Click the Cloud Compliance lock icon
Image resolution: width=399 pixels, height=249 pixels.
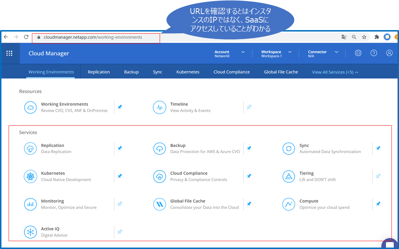tap(160, 176)
